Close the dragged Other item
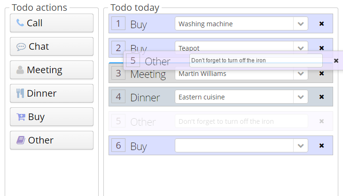This screenshot has height=196, width=343. click(x=336, y=60)
